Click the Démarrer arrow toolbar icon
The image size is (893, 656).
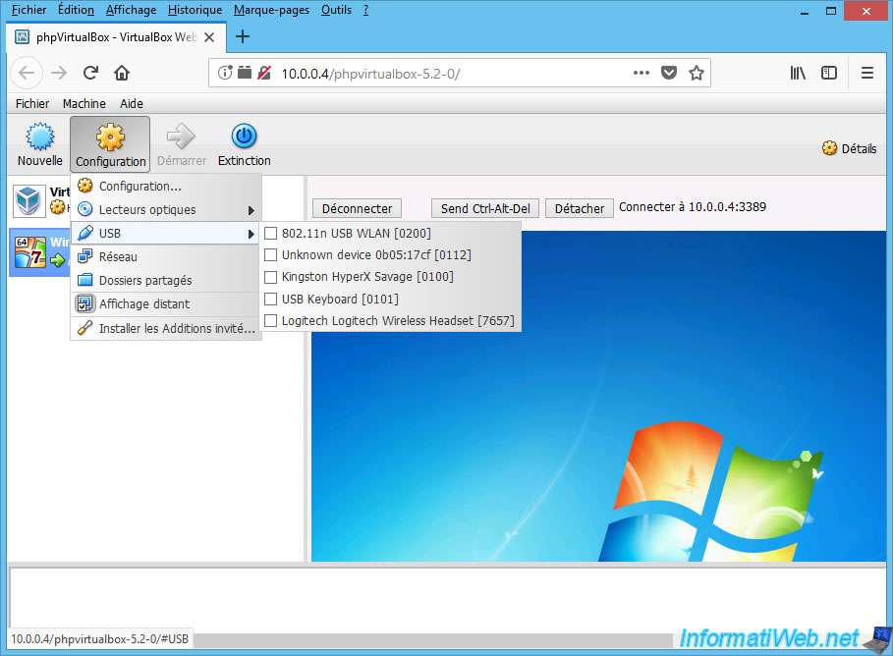coord(181,137)
